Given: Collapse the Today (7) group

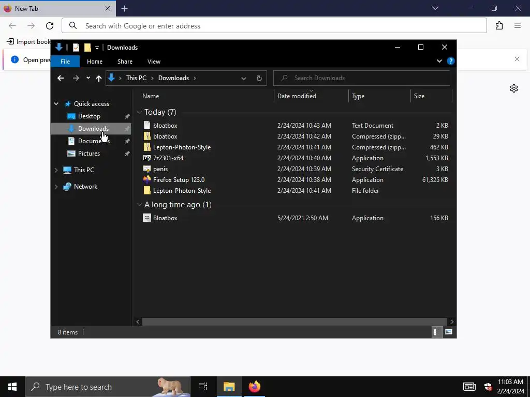Looking at the screenshot, I should [x=139, y=112].
